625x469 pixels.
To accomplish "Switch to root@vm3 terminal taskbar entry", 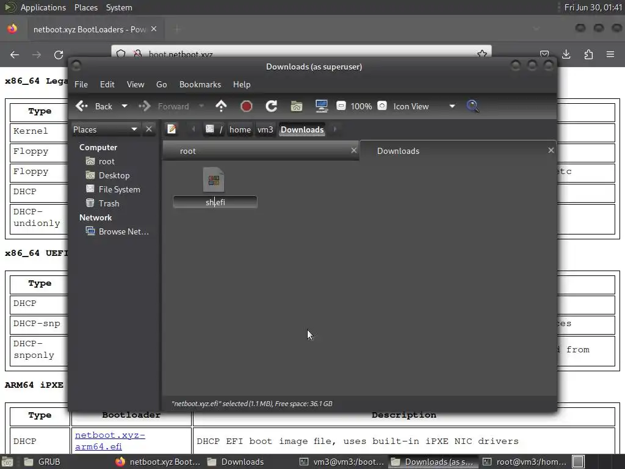I will click(524, 462).
